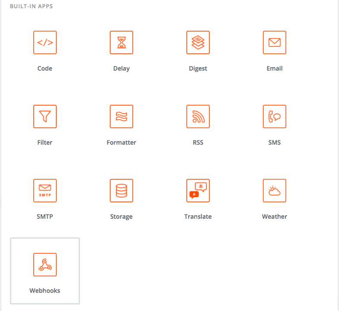This screenshot has height=311, width=339.
Task: Pick the RSS feed icon
Action: [x=198, y=117]
